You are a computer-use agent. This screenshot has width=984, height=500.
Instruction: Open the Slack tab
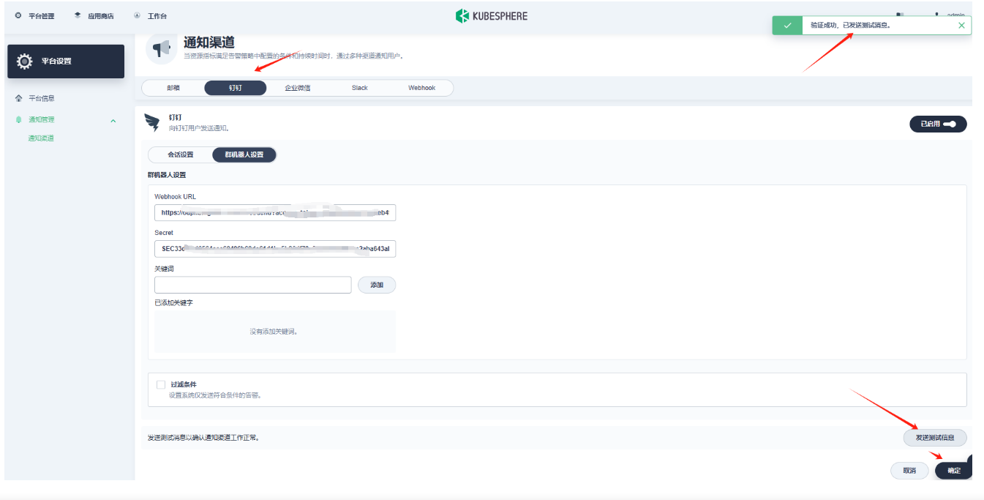tap(359, 88)
